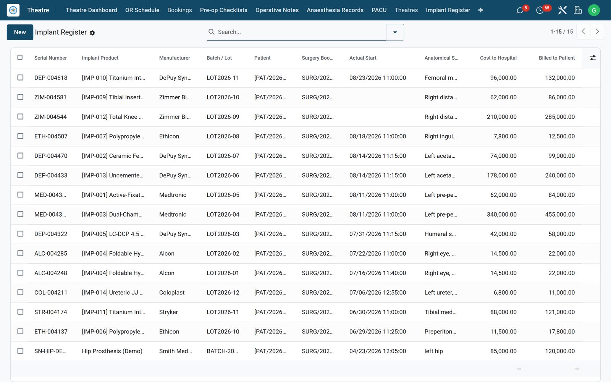This screenshot has height=382, width=611.
Task: Tick the checkbox for ZIM-004581
Action: pyautogui.click(x=20, y=97)
